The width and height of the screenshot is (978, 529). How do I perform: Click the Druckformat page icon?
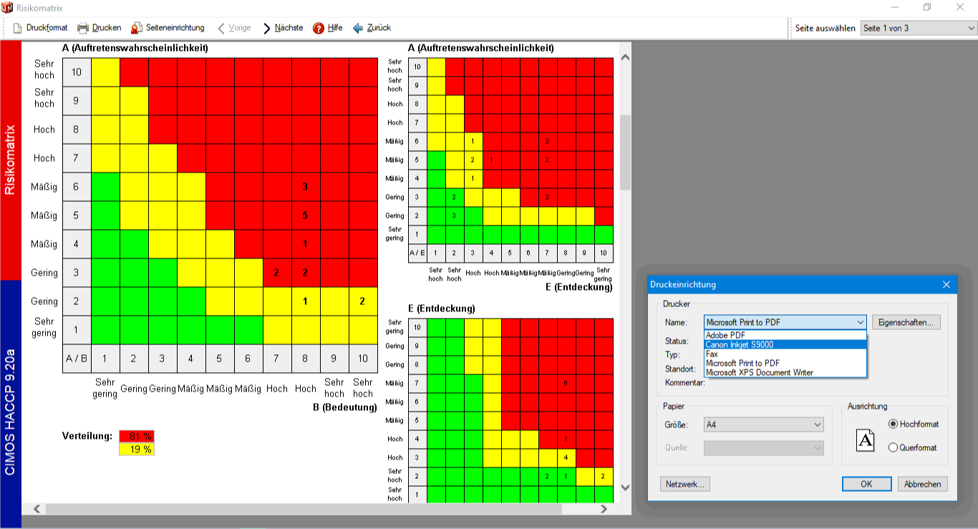[17, 28]
